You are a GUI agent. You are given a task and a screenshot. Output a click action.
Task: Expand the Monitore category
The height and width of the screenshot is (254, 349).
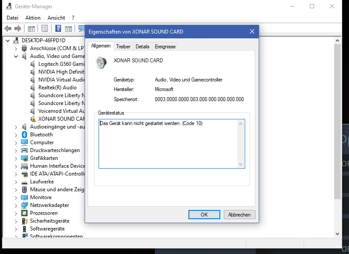16,197
